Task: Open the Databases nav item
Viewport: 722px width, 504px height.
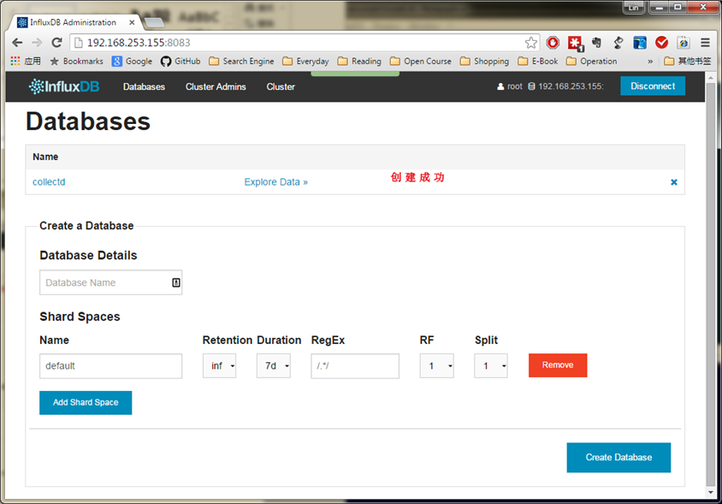Action: (x=144, y=86)
